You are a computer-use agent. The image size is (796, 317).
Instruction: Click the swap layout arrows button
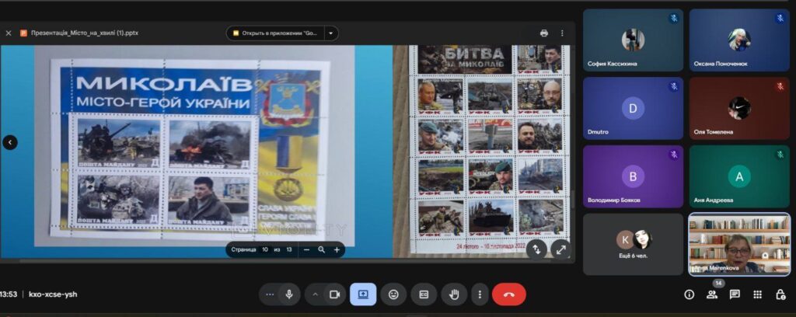click(536, 249)
